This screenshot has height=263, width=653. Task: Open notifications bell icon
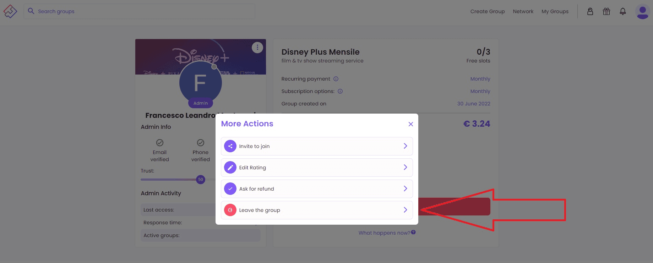pyautogui.click(x=623, y=11)
